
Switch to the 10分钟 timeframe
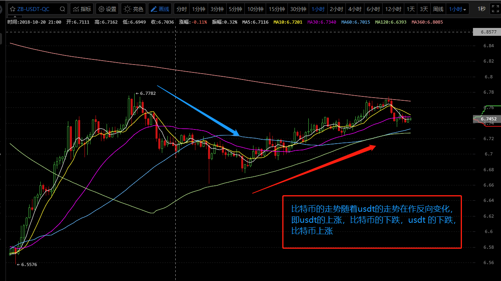(255, 9)
